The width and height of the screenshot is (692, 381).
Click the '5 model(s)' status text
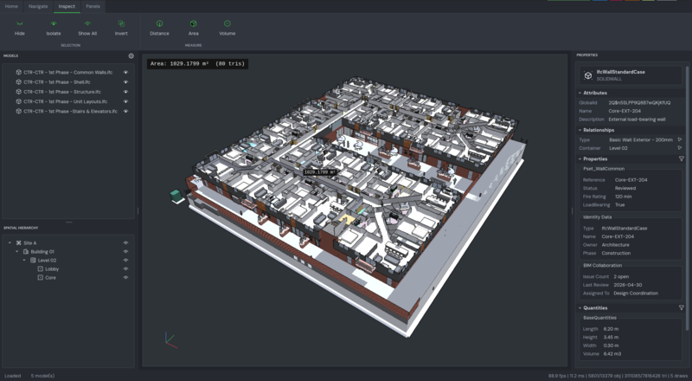pos(42,376)
